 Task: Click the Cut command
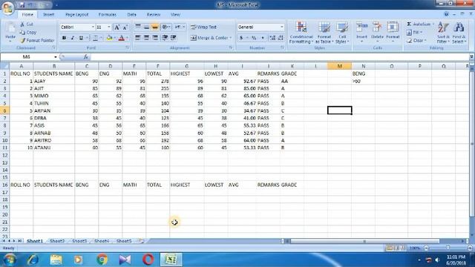pos(27,24)
